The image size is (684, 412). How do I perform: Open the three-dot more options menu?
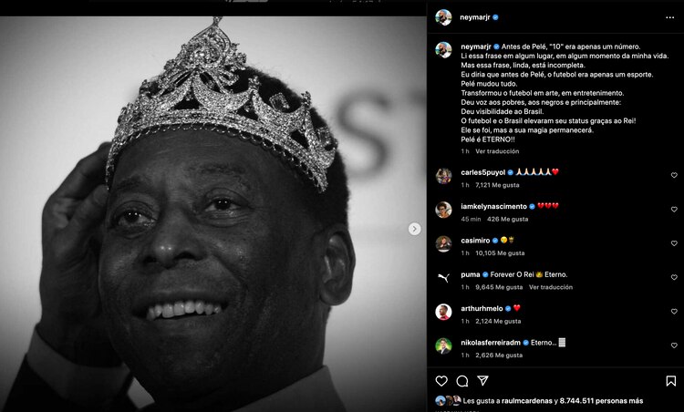click(x=670, y=17)
